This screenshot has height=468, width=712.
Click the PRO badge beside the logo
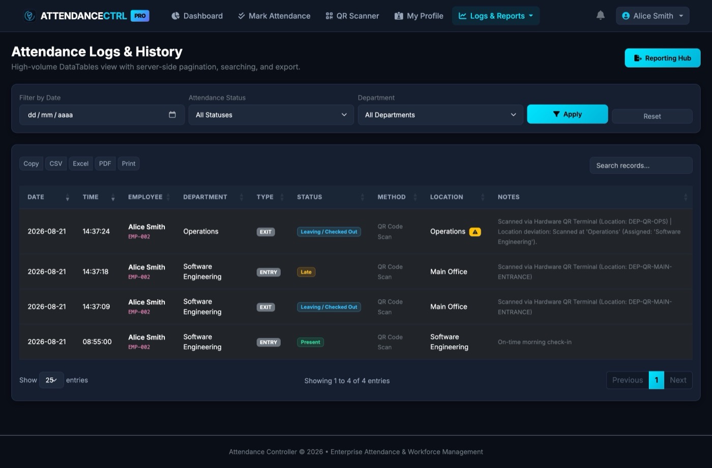click(140, 16)
